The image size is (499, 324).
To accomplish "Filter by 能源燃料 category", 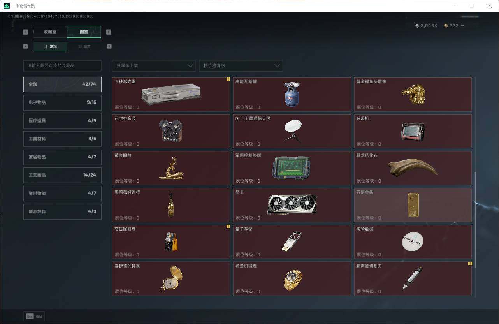I will click(x=62, y=211).
